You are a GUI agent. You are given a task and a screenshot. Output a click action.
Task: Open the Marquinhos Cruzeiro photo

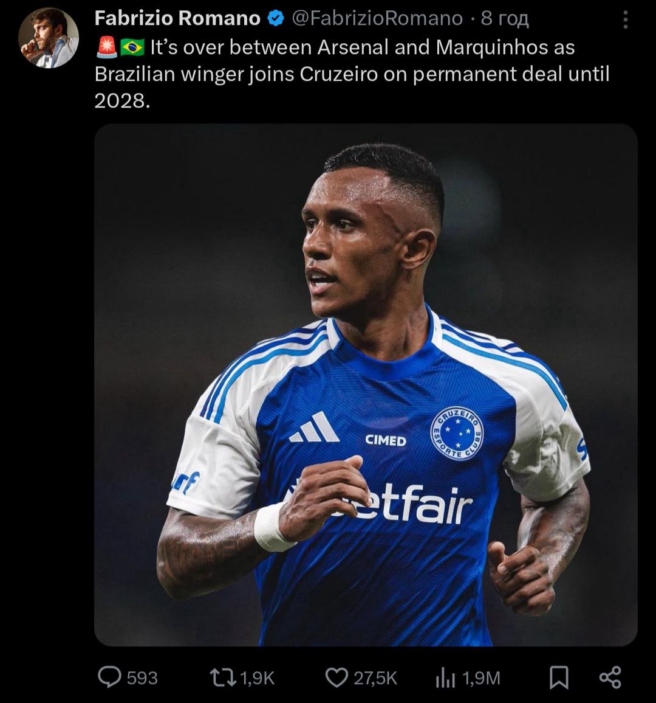[366, 384]
